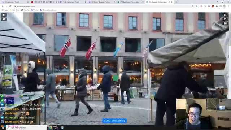231x130 pixels.
Task: Open the Chrome three-dot menu
Action: tap(228, 6)
